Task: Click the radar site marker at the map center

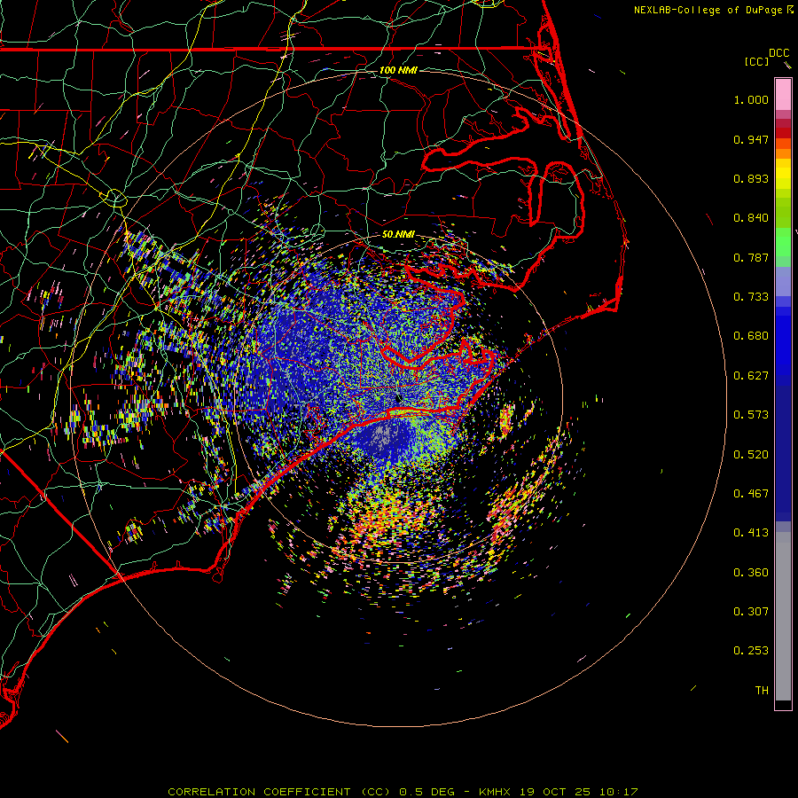Action: (x=400, y=398)
